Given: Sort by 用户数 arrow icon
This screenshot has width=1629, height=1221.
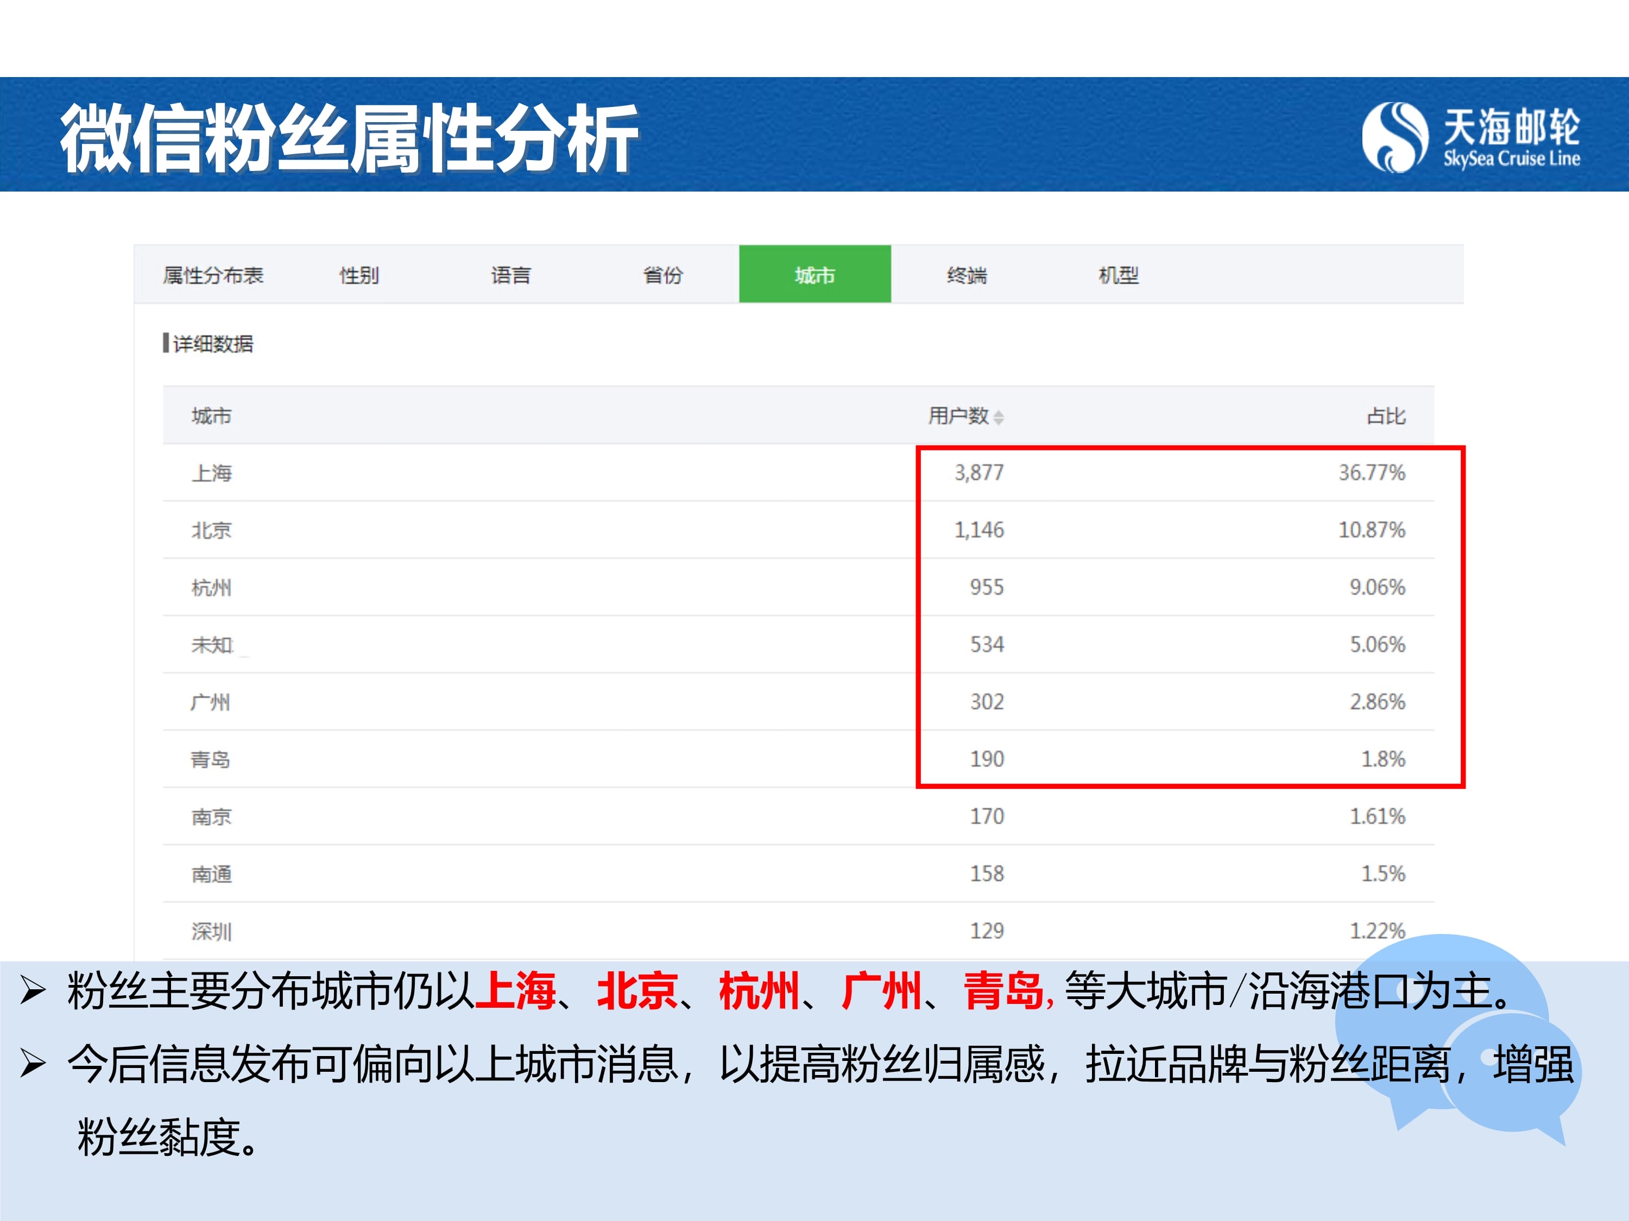Looking at the screenshot, I should click(x=999, y=417).
